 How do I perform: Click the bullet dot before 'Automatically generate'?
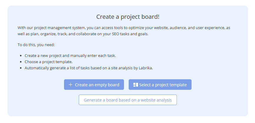pos(21,68)
